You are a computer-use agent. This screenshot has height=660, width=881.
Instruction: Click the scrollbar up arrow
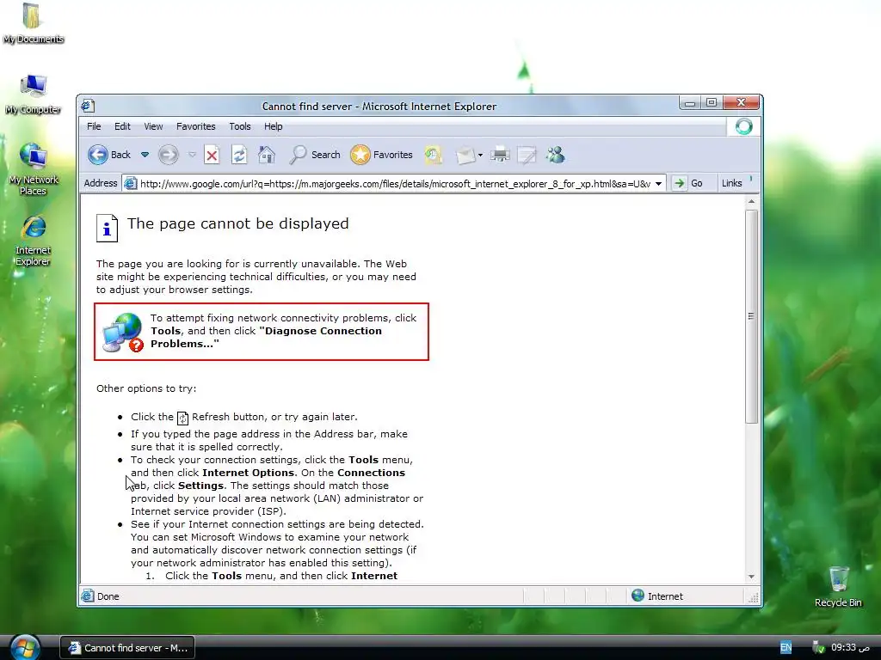tap(751, 201)
